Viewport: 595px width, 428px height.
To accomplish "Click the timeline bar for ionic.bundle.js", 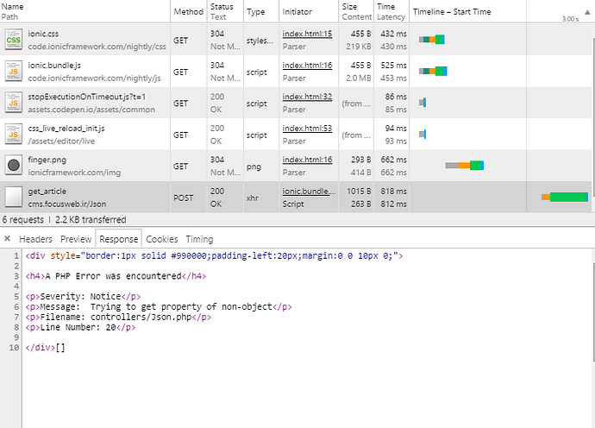I will point(433,71).
